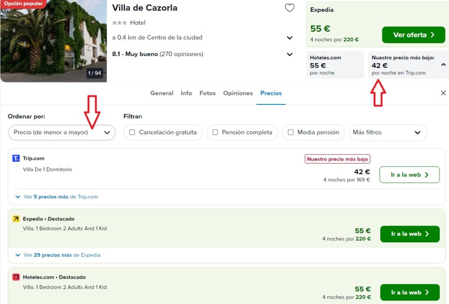
Task: Close the hotel details panel
Action: (443, 93)
